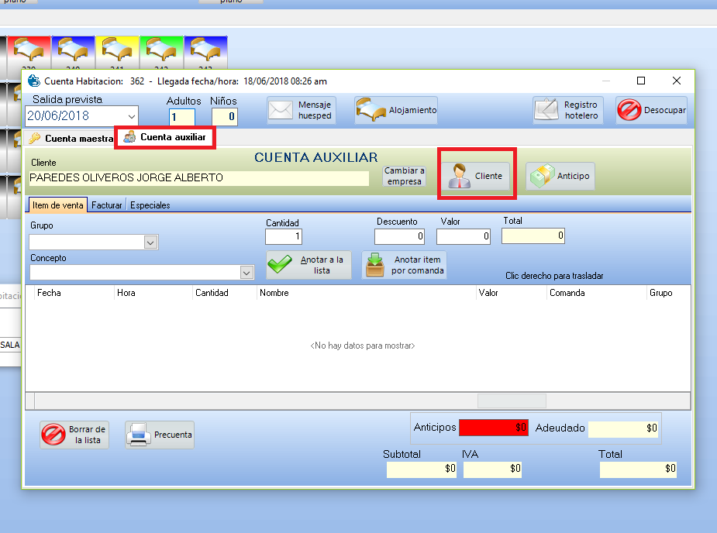The width and height of the screenshot is (717, 533).
Task: Click Borrar de la lista button
Action: (x=74, y=435)
